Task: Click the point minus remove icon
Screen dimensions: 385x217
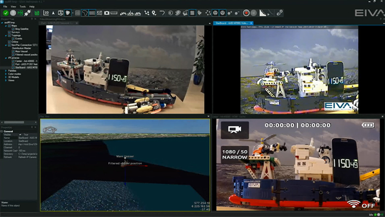Action: pos(237,13)
